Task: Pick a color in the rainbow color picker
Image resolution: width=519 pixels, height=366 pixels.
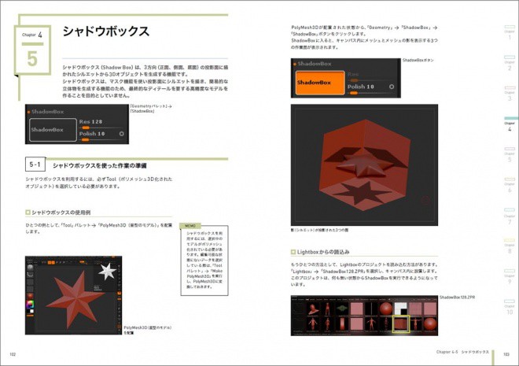Action: point(30,305)
